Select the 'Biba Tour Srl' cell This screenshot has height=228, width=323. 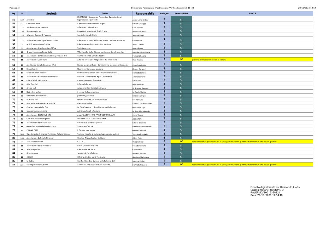(x=51, y=84)
